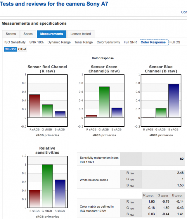Image resolution: width=187 pixels, height=219 pixels.
Task: Click the blue bar in Relative sensitivities chart
Action: [x=60, y=193]
